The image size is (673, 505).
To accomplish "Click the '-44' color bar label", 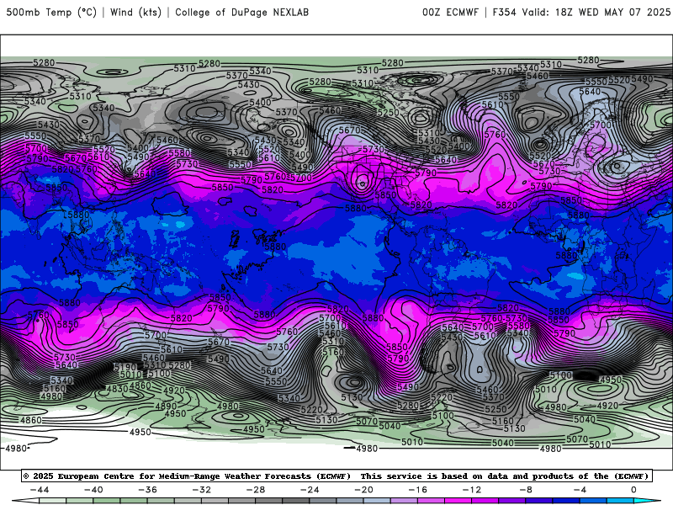I will 40,490.
